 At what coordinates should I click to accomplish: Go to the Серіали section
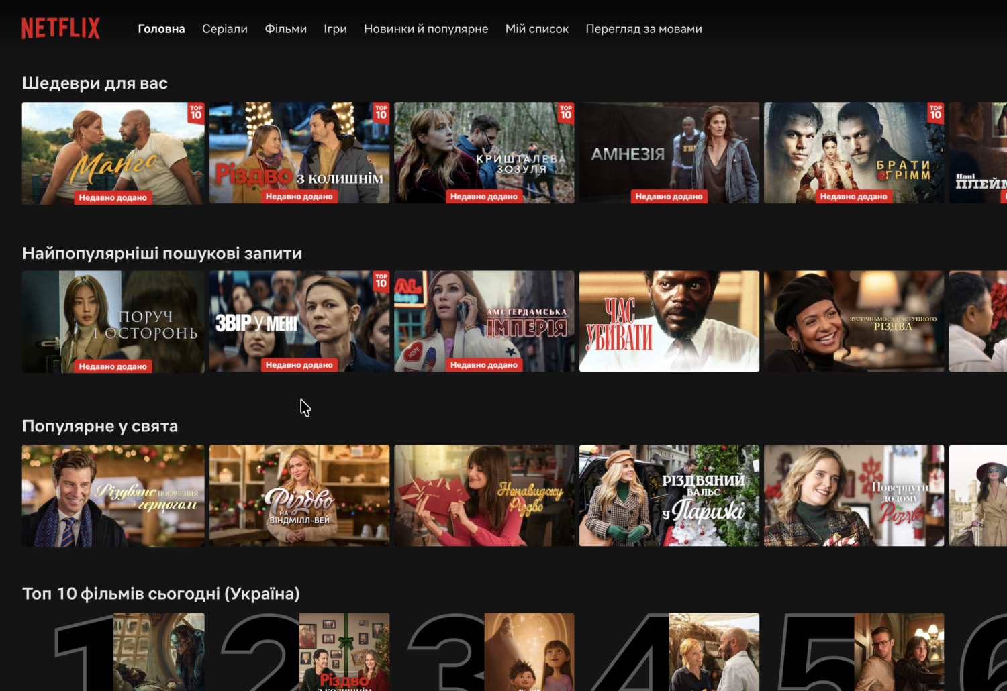coord(225,29)
